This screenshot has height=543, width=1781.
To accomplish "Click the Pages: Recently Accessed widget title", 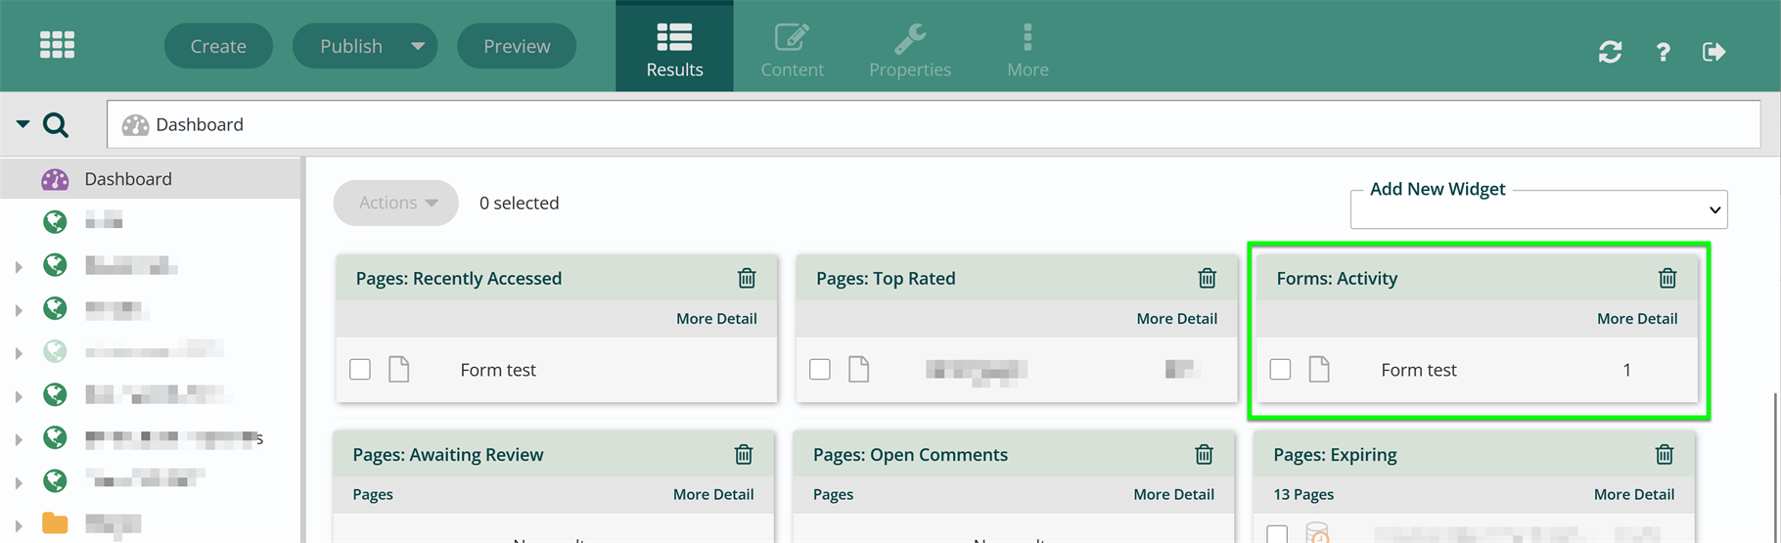I will click(459, 278).
